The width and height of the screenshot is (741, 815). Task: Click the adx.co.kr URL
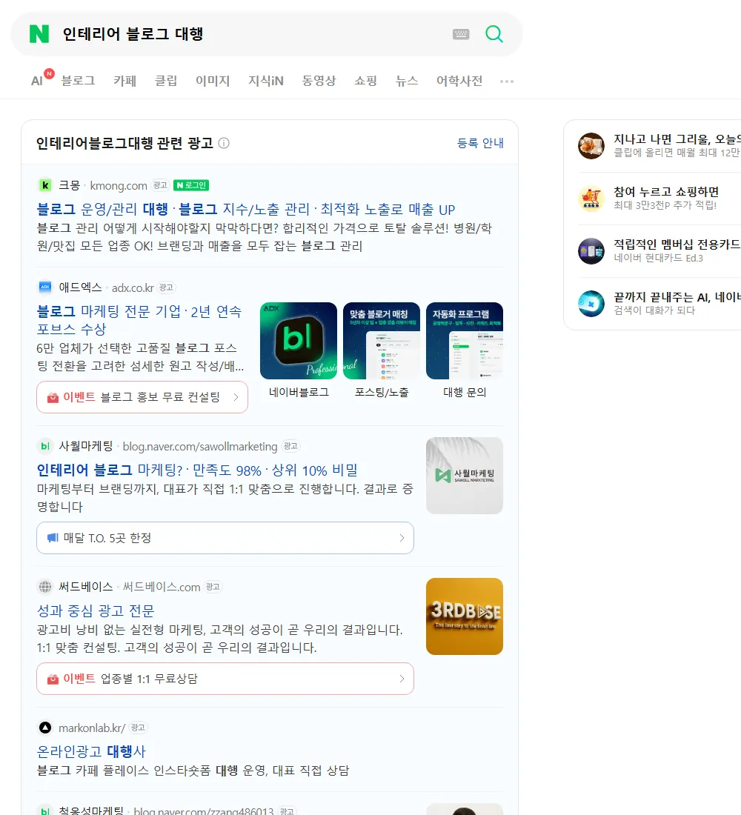tap(133, 288)
